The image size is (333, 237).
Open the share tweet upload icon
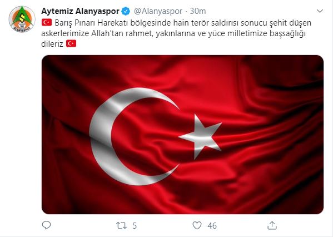point(272,225)
